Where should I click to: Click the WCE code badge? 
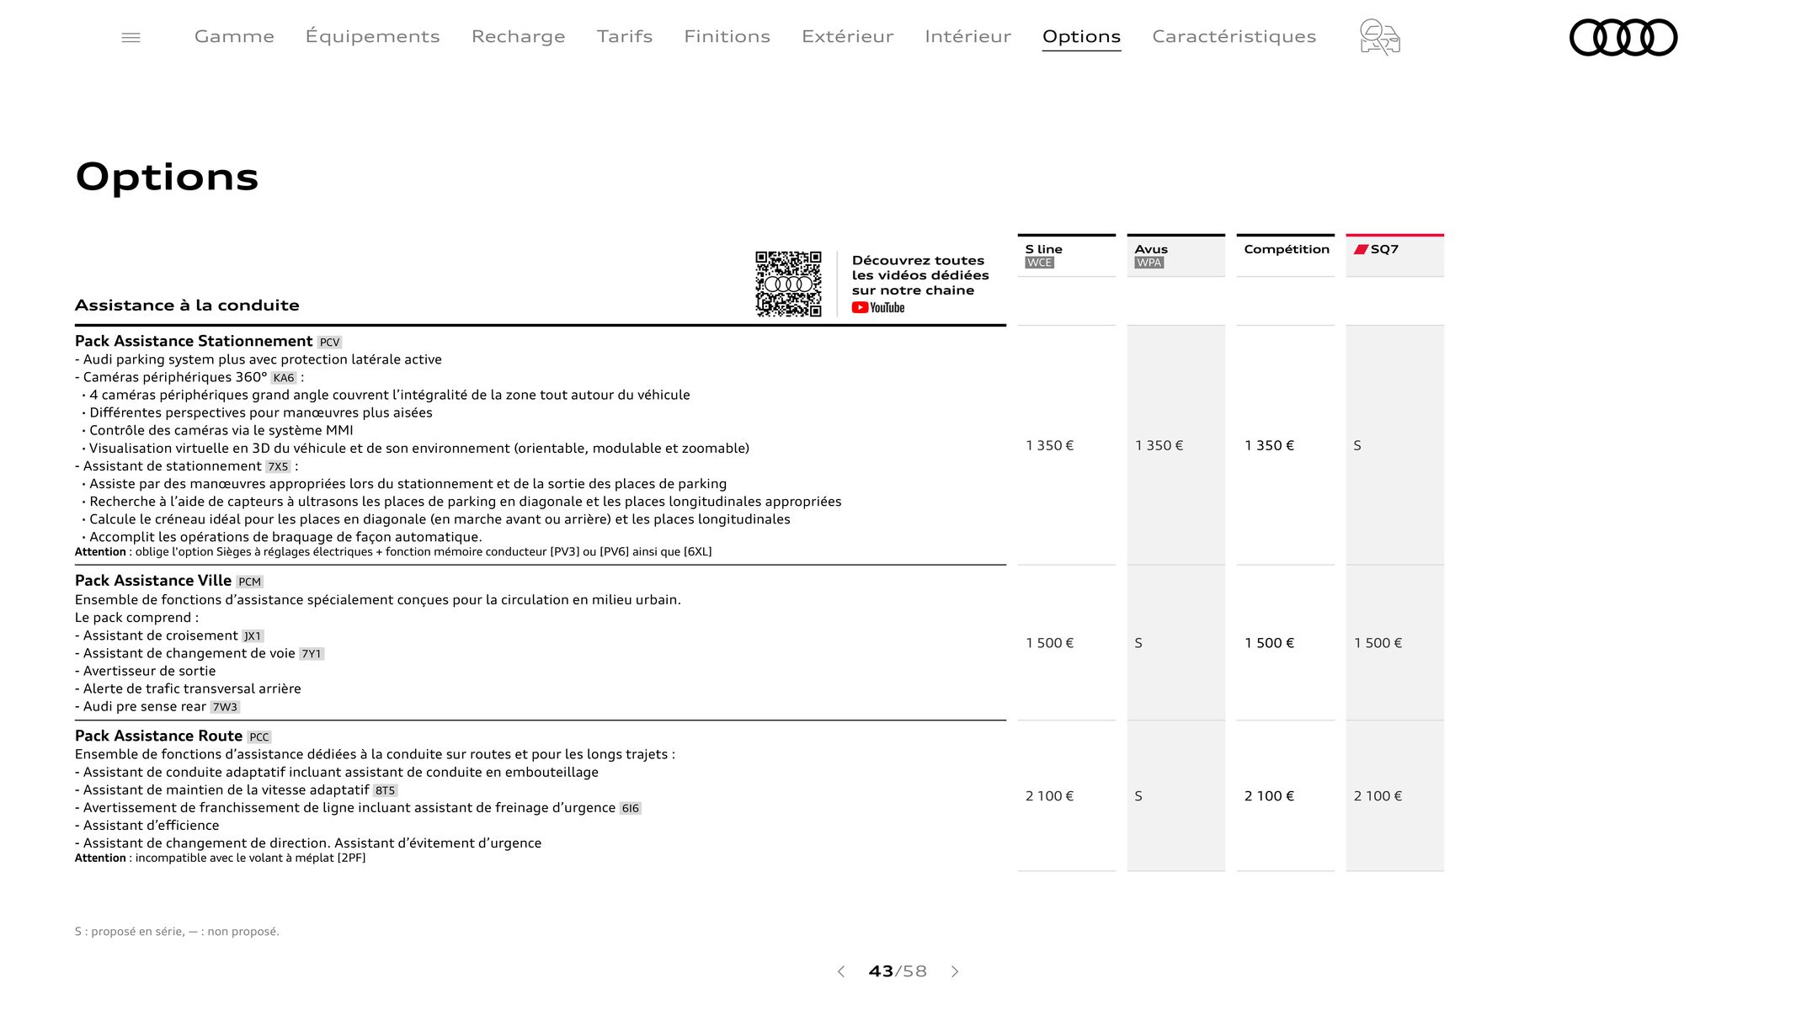(x=1039, y=263)
